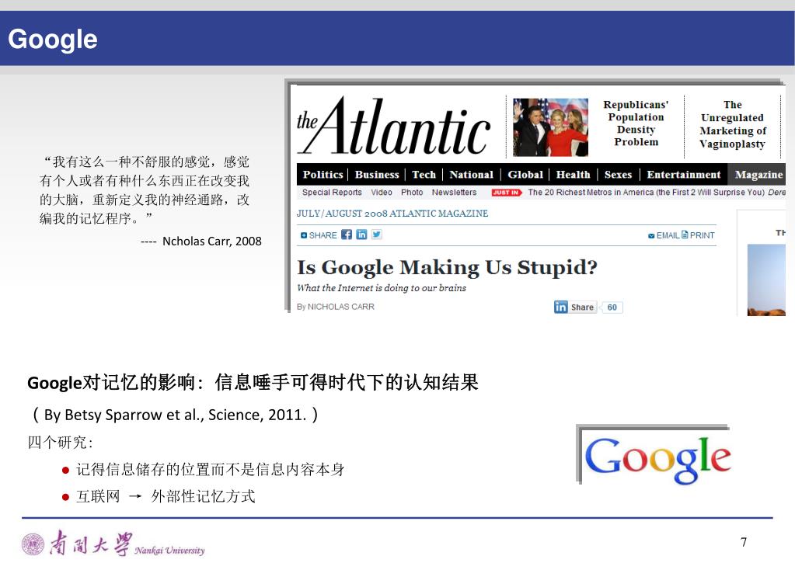Open the National section
Viewport: 795px width, 563px height.
click(x=471, y=174)
